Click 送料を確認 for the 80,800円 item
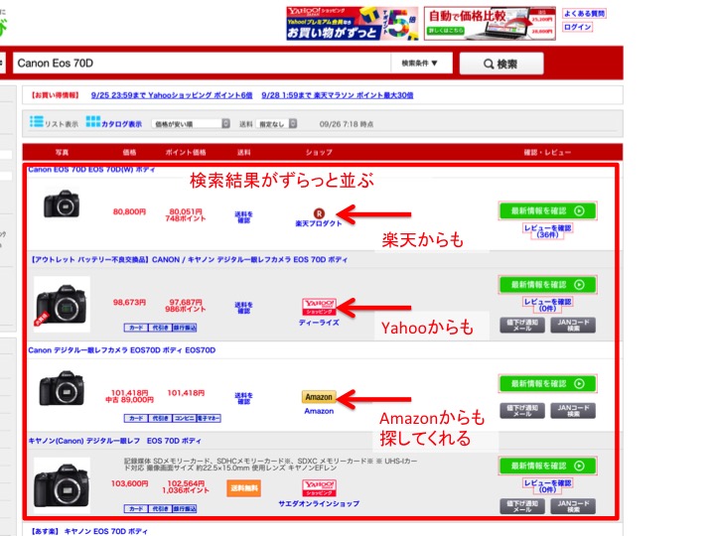Viewport: 715px width, 536px height. click(243, 217)
